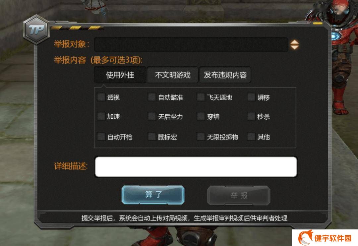Tick the 飞天遁地 option
358x246 pixels.
[201, 97]
